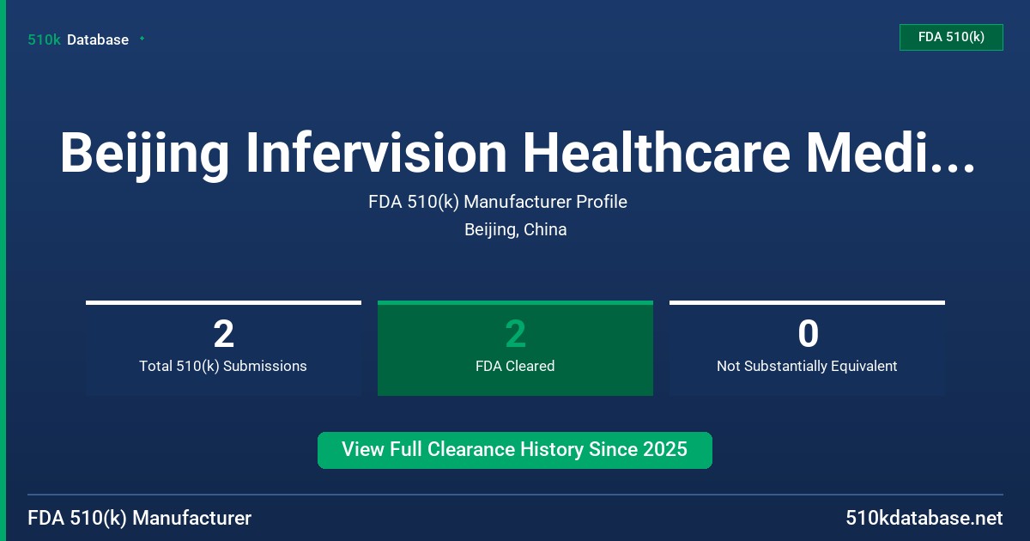Click the FDA 510(k) Manufacturer footer label

(x=140, y=518)
